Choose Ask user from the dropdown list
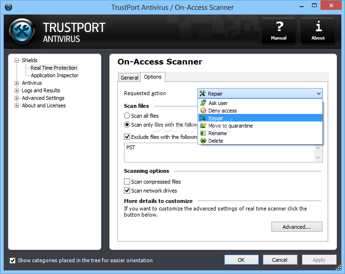 [260, 103]
